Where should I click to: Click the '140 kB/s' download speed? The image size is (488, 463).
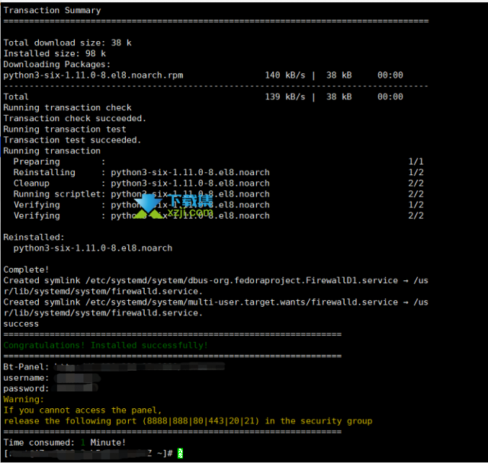284,75
